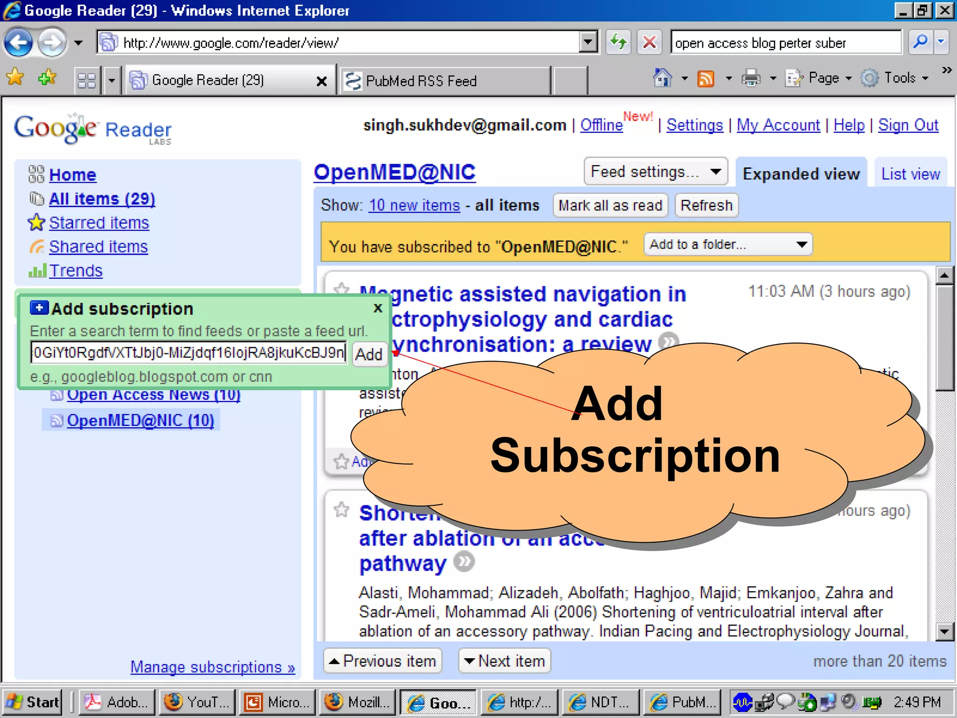
Task: Open the Windows Start menu
Action: (32, 702)
